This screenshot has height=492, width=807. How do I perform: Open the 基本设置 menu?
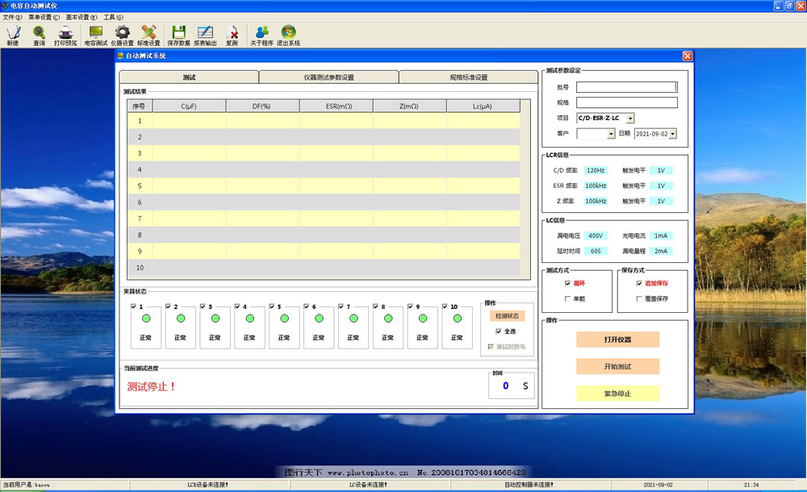pyautogui.click(x=81, y=17)
